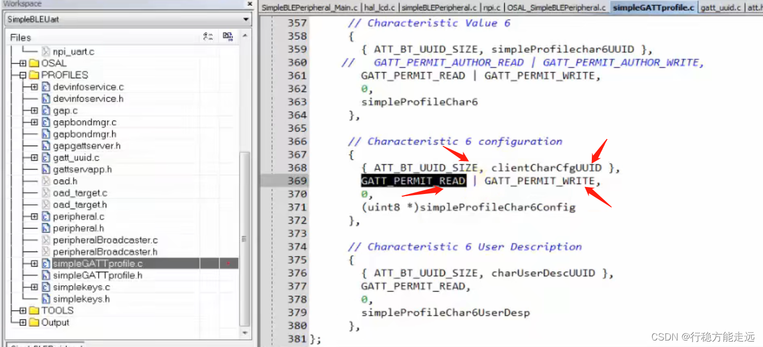Expand the gatt_uuid.c tree node

pos(35,157)
